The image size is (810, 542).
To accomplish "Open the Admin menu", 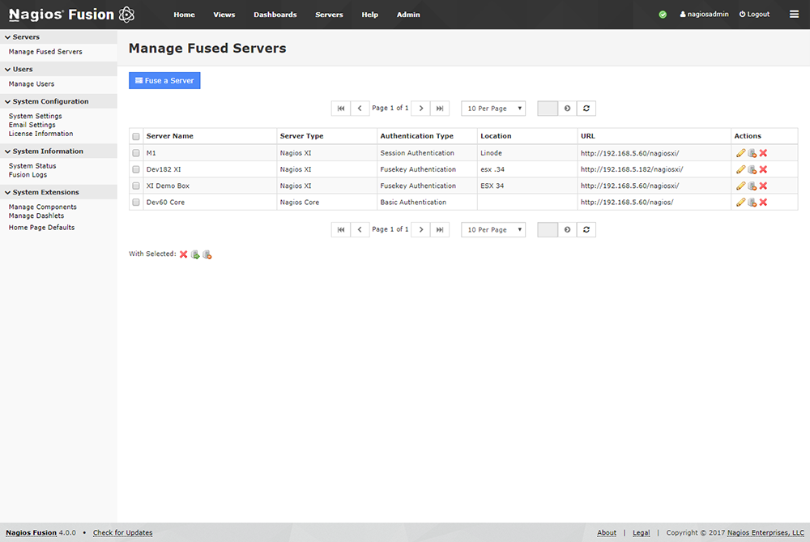I will 408,15.
